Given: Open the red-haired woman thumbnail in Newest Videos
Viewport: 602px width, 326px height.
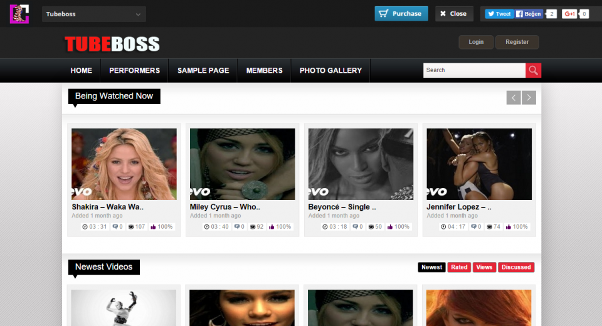Looking at the screenshot, I should pos(478,308).
